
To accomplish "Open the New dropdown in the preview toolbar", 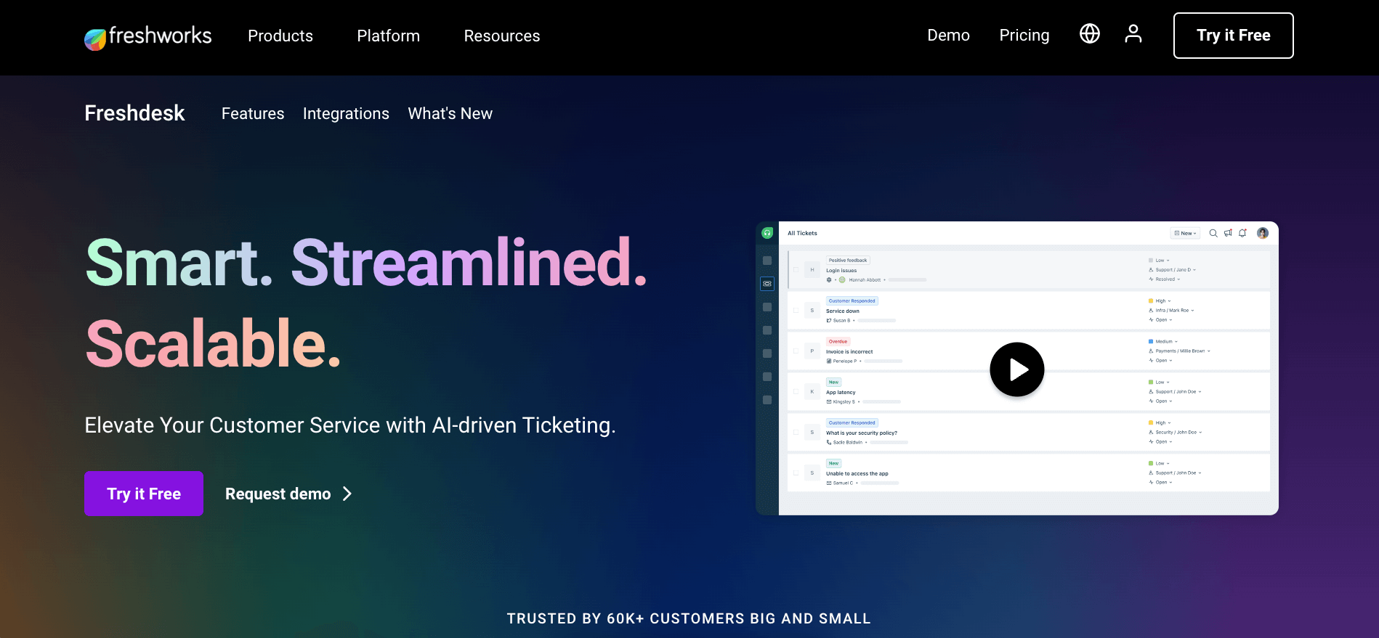I will click(x=1185, y=233).
